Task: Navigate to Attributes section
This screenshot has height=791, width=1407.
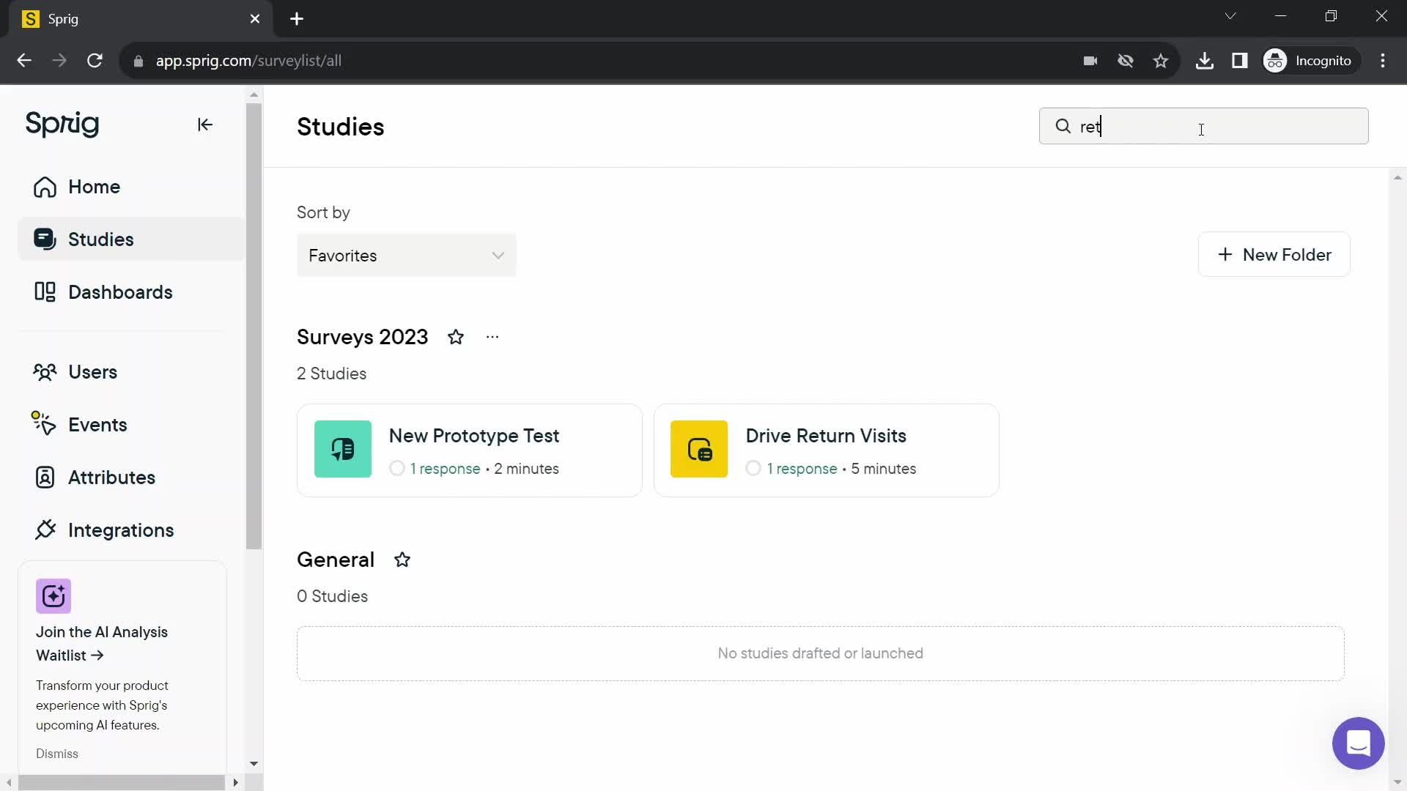Action: coord(112,477)
